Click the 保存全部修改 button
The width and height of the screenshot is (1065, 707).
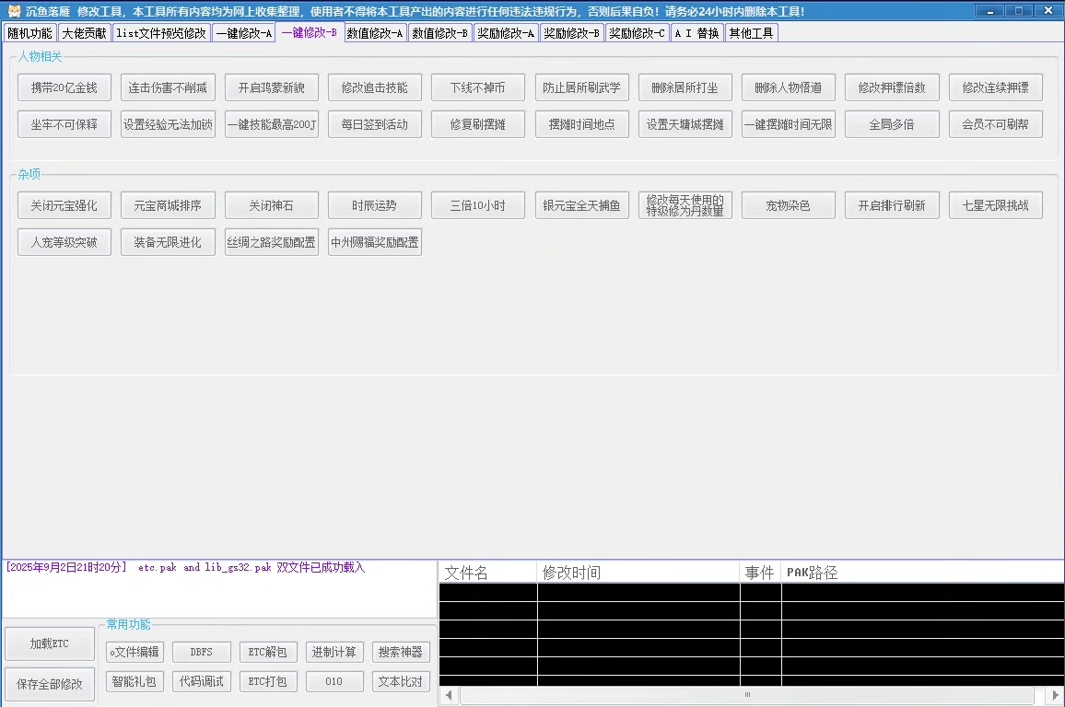tap(50, 684)
